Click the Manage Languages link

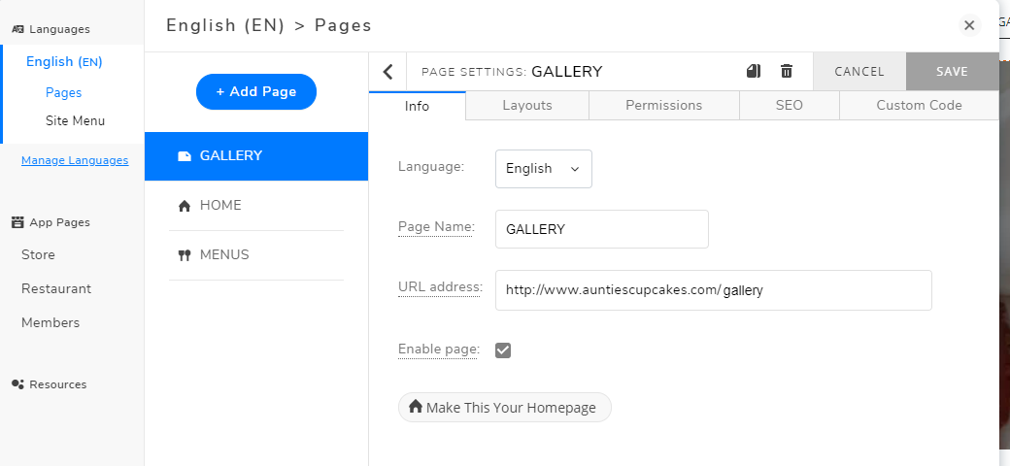(x=75, y=160)
